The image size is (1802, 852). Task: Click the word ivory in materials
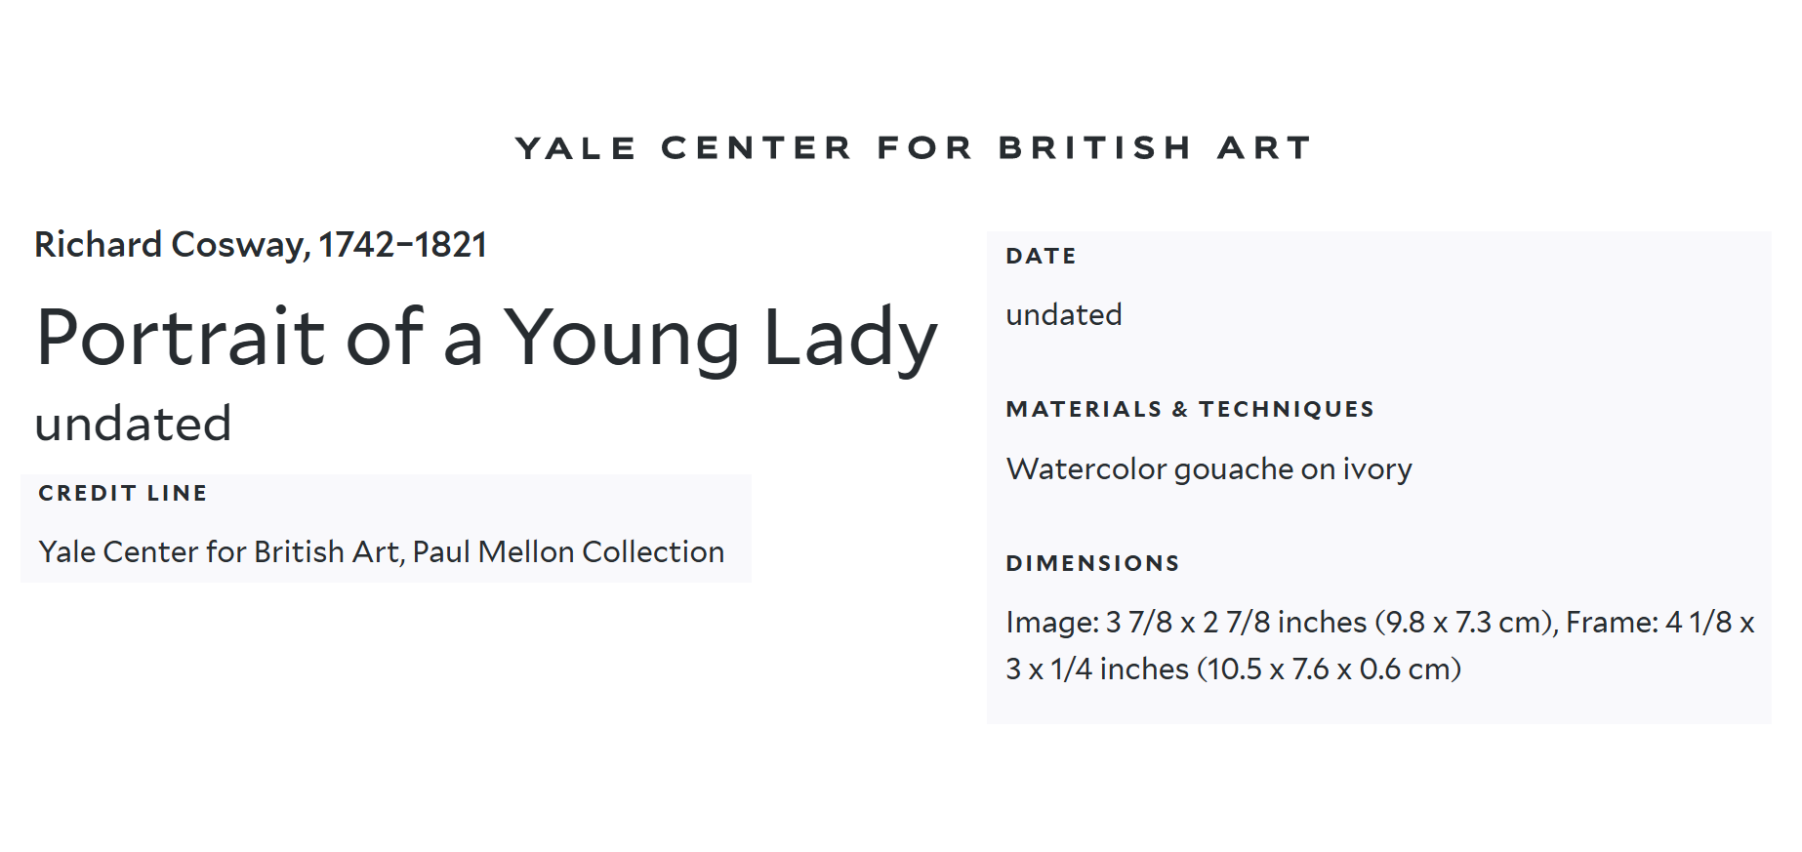(1377, 469)
